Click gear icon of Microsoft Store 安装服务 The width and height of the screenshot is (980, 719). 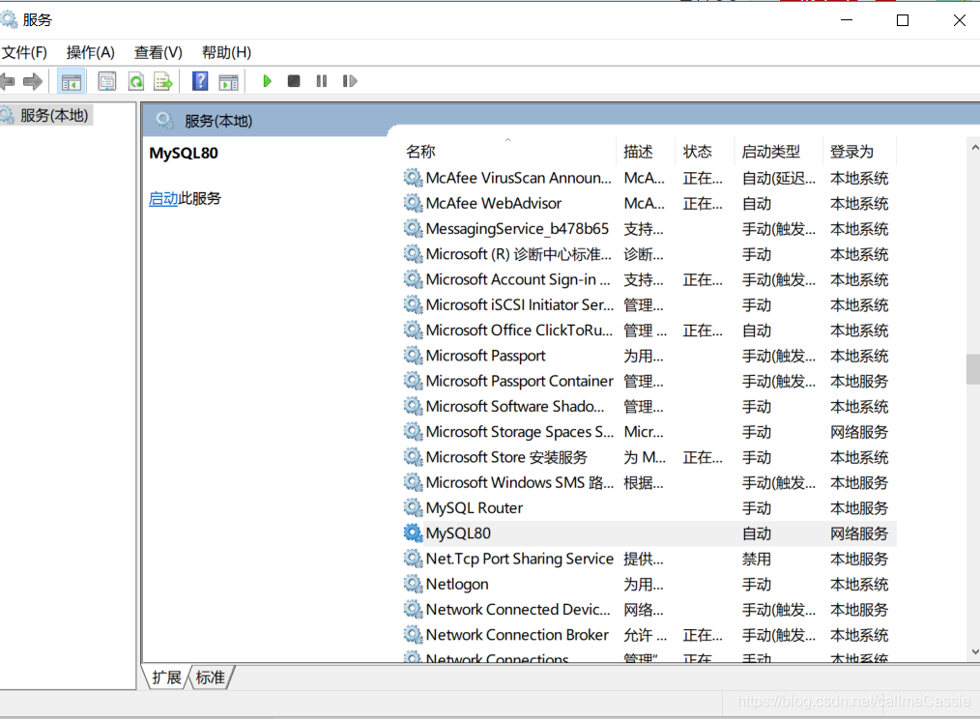click(x=413, y=457)
